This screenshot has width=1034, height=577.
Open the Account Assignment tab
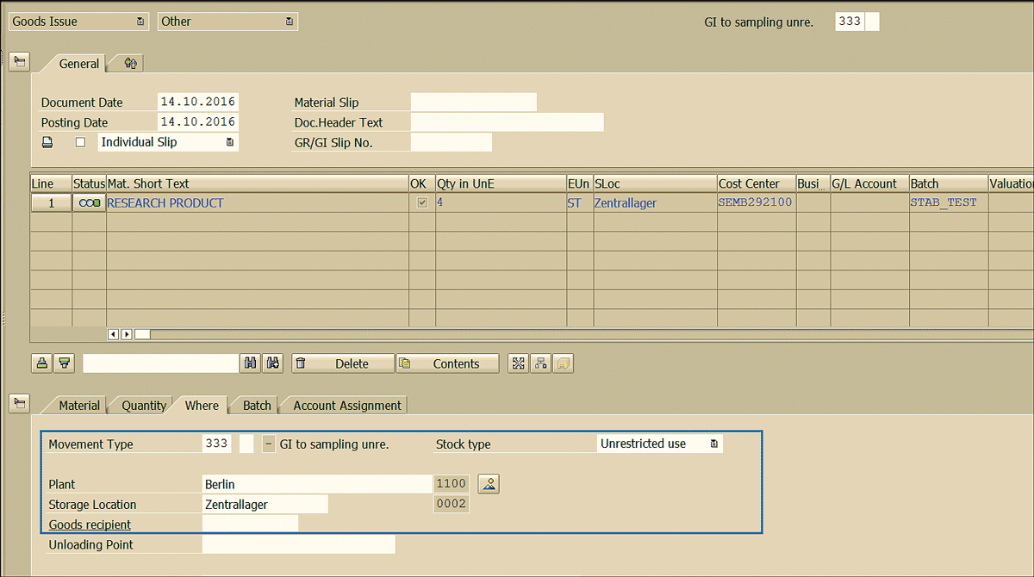(347, 405)
